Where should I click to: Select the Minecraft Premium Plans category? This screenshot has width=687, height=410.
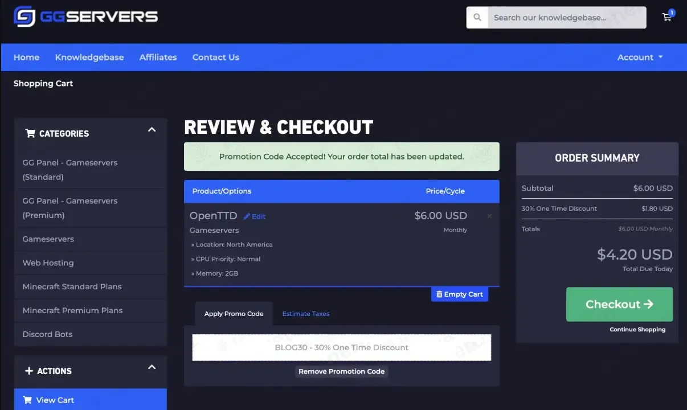72,310
